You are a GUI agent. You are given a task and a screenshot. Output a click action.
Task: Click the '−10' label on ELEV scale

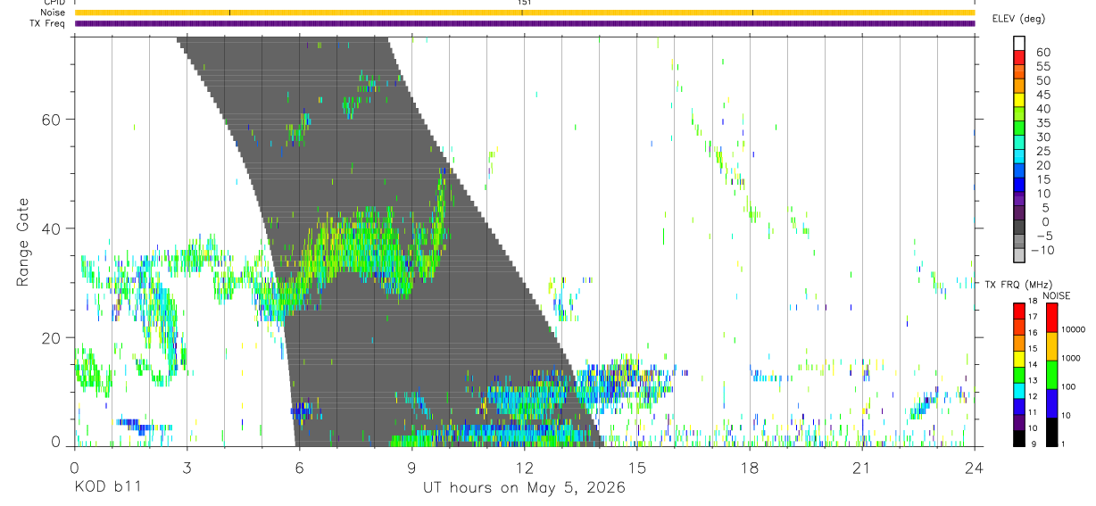[x=1042, y=250]
